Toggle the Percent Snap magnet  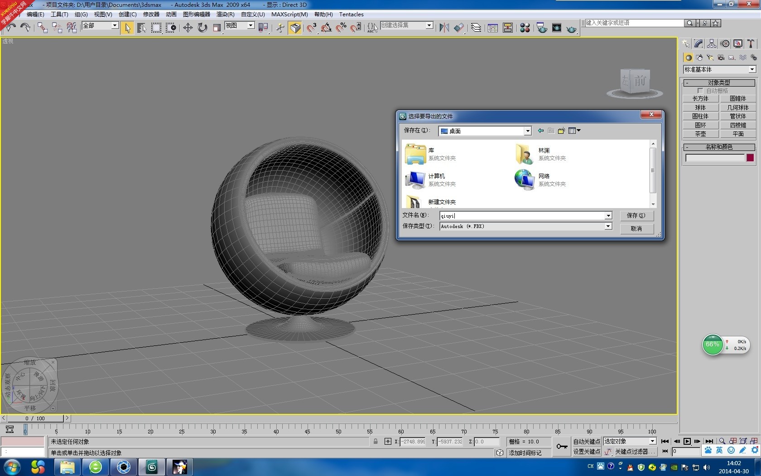point(341,28)
